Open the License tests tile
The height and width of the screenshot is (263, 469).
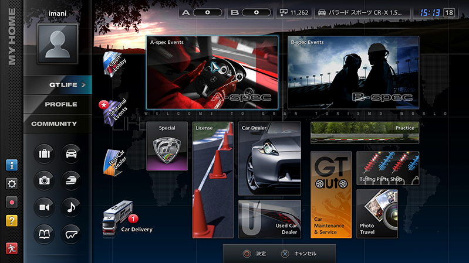click(x=212, y=180)
